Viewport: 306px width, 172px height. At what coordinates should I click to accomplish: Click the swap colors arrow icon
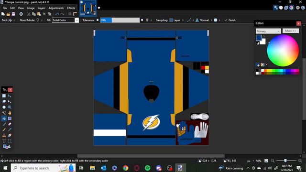coord(264,36)
